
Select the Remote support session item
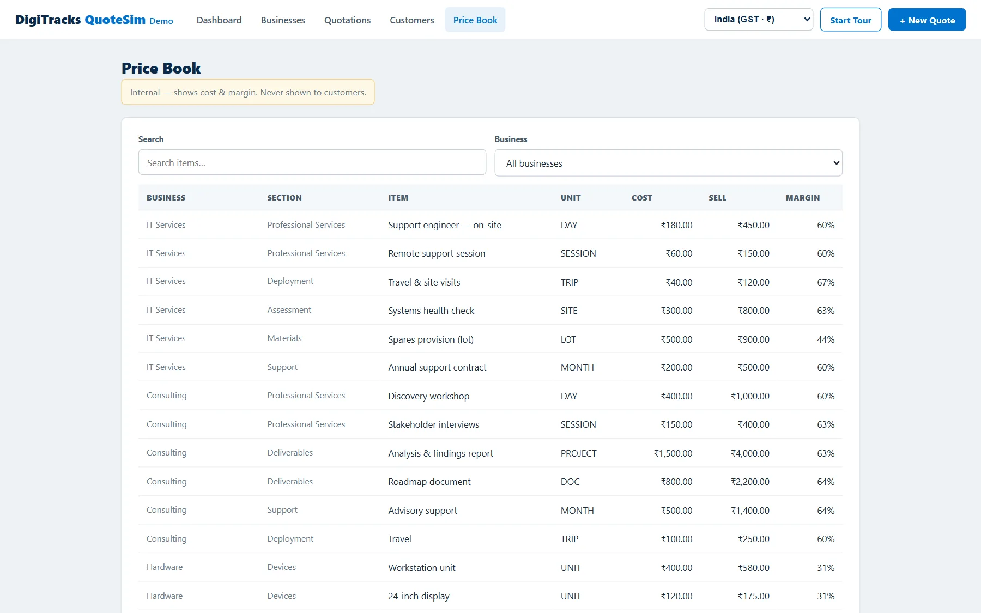pos(437,253)
